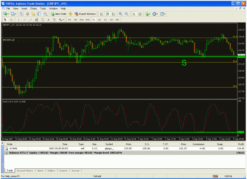Viewport: 247px width, 179px height.
Task: Close the Terminal panel with x
Action: [2, 143]
